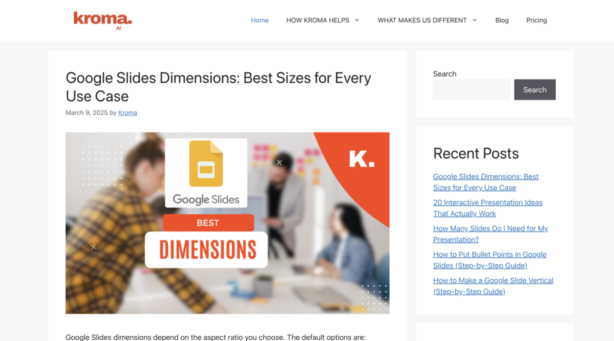Go to the Blog page
The height and width of the screenshot is (341, 614).
[x=502, y=20]
